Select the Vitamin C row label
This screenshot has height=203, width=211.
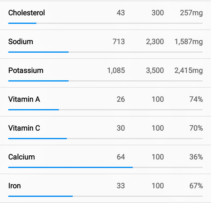click(x=24, y=128)
